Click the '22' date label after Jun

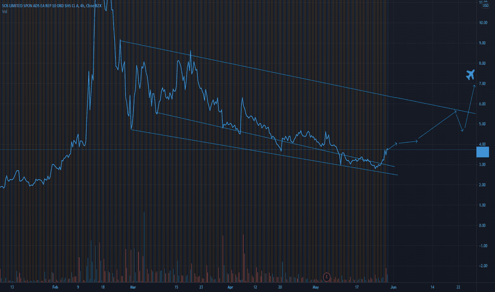click(x=458, y=287)
